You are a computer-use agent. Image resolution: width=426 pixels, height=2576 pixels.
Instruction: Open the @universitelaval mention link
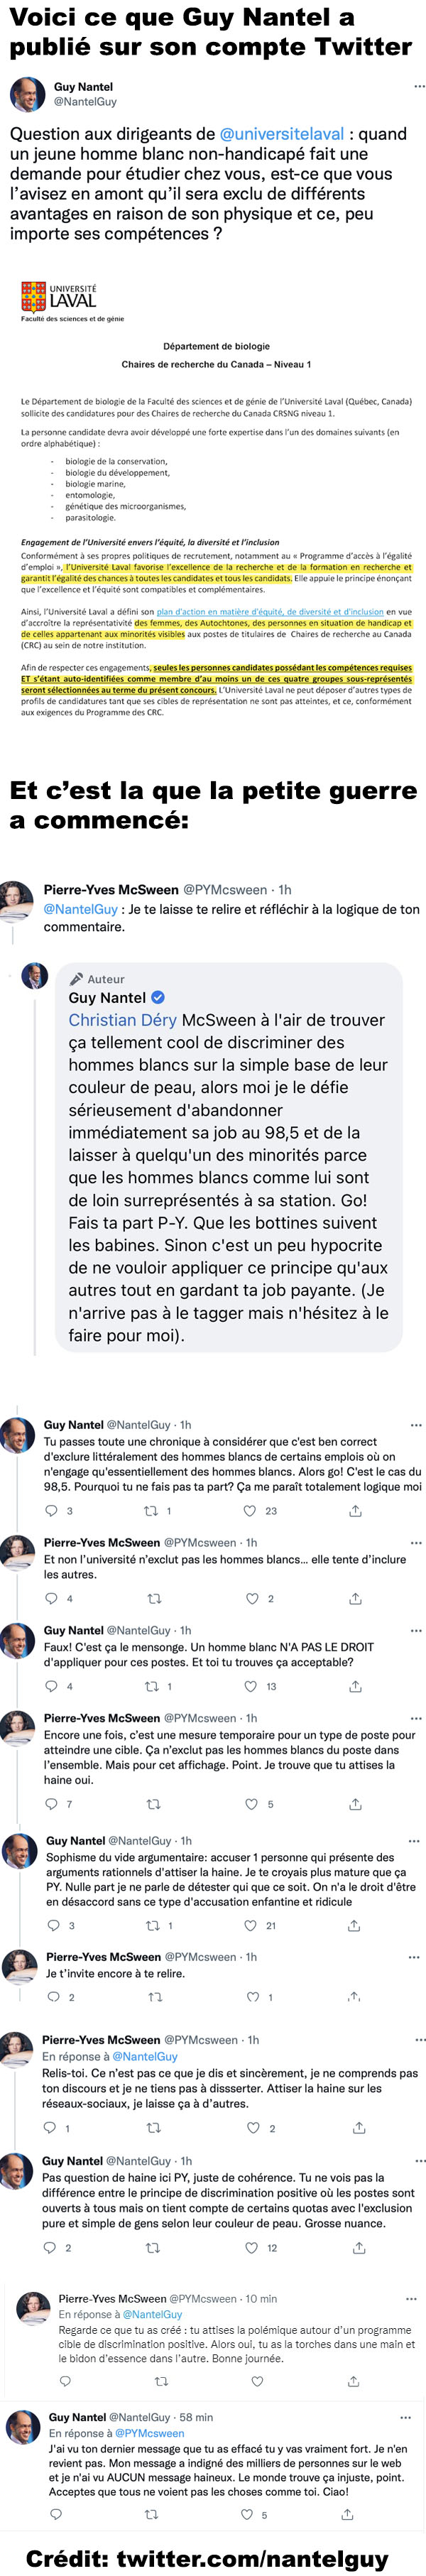[x=281, y=134]
